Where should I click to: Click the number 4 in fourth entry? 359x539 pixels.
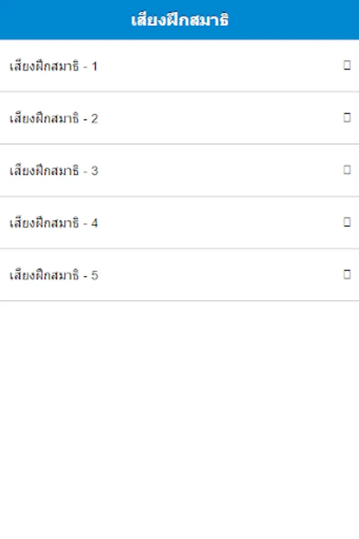pos(94,223)
